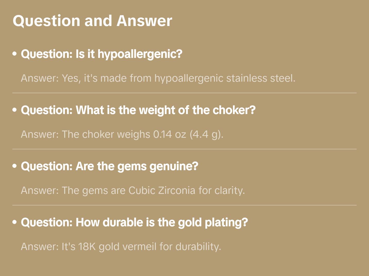Select the answer beginning "Yes, it's made from"
369x276 pixels.
pos(158,78)
